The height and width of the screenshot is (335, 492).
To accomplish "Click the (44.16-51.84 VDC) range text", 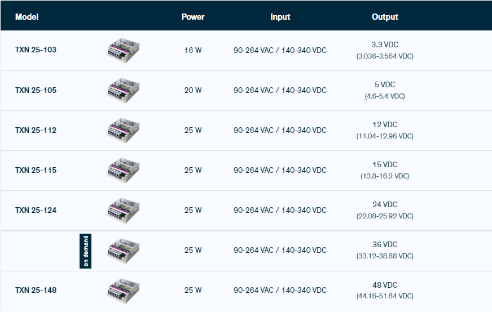I will click(385, 296).
